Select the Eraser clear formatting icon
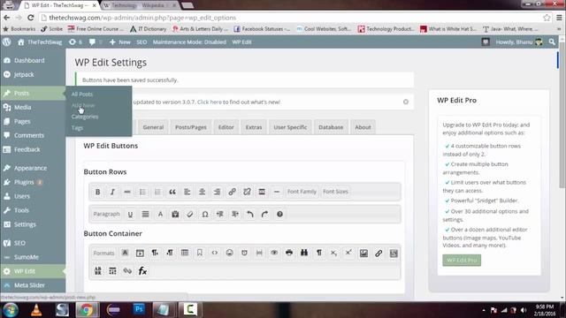The image size is (566, 318). [190, 214]
